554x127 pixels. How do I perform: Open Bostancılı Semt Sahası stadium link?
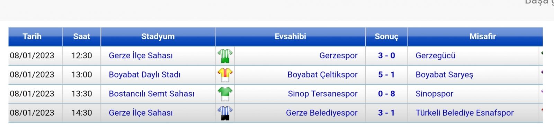tap(151, 94)
